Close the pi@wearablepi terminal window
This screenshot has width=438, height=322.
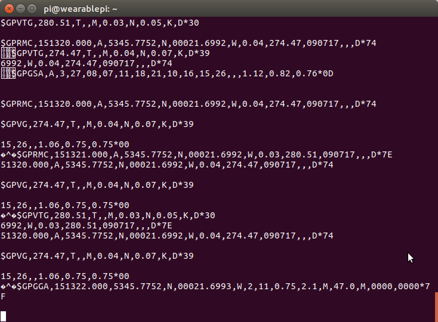(x=9, y=9)
